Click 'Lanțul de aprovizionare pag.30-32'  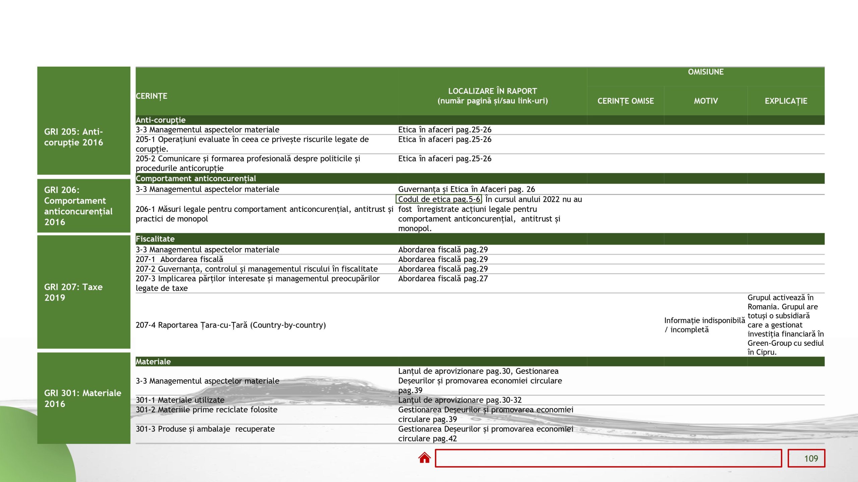pyautogui.click(x=460, y=400)
